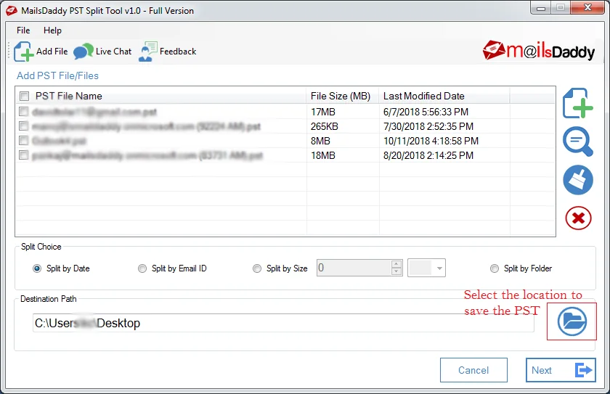Click the browse destination folder icon

click(572, 321)
